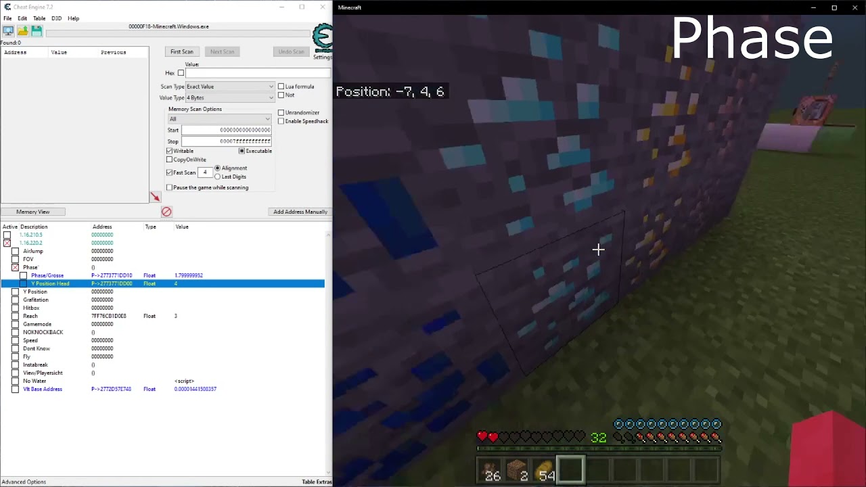Click the address list scroll-up arrow
Viewport: 866px width, 487px height.
click(329, 234)
